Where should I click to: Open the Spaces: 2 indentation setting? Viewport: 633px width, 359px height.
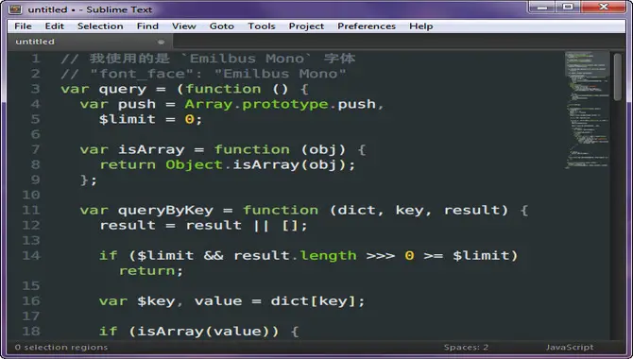pyautogui.click(x=466, y=348)
